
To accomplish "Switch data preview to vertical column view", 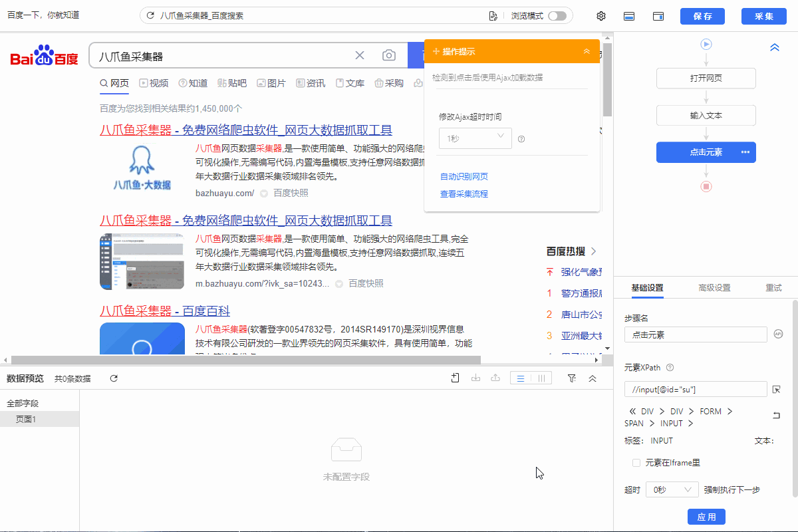I will point(542,378).
